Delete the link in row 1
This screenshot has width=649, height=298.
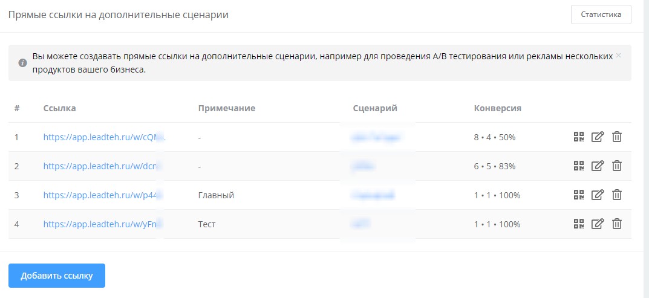click(x=616, y=137)
